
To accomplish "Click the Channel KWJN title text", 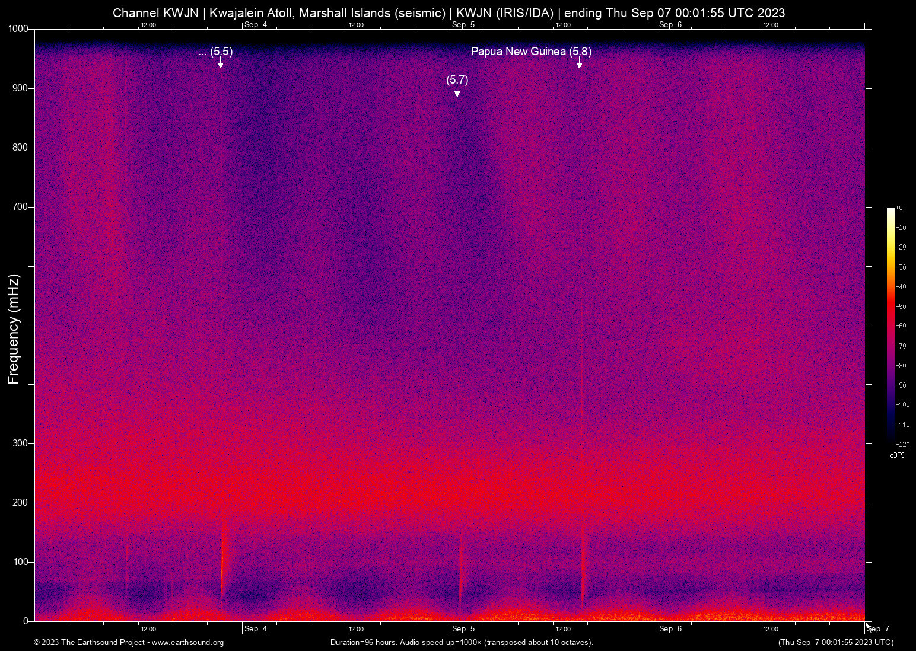I will pos(449,13).
